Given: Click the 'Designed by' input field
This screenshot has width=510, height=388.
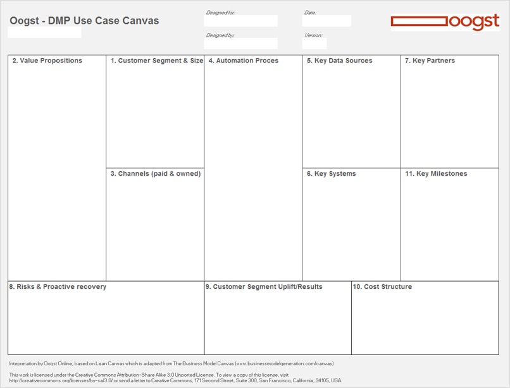Looking at the screenshot, I should (x=241, y=44).
